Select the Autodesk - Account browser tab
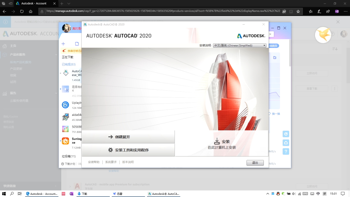 coord(36,4)
